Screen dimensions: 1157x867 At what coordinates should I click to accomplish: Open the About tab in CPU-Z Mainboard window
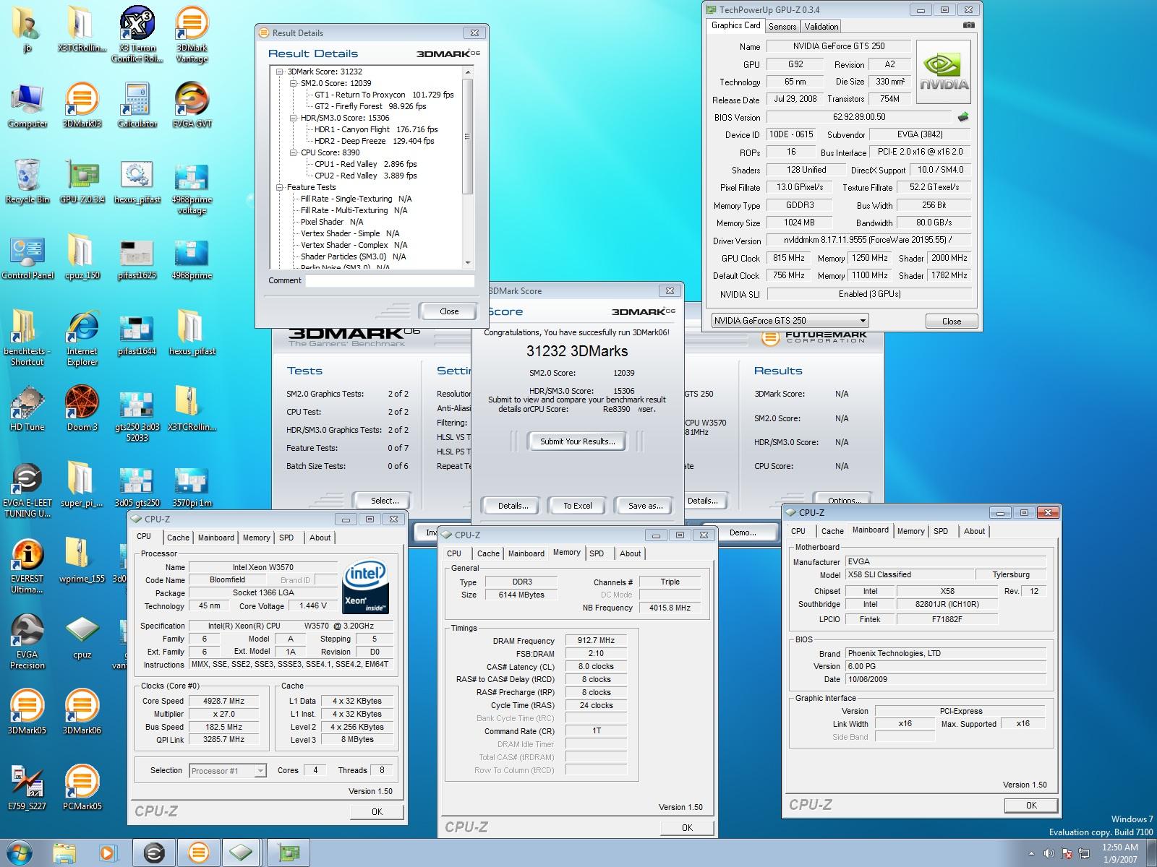click(x=974, y=531)
